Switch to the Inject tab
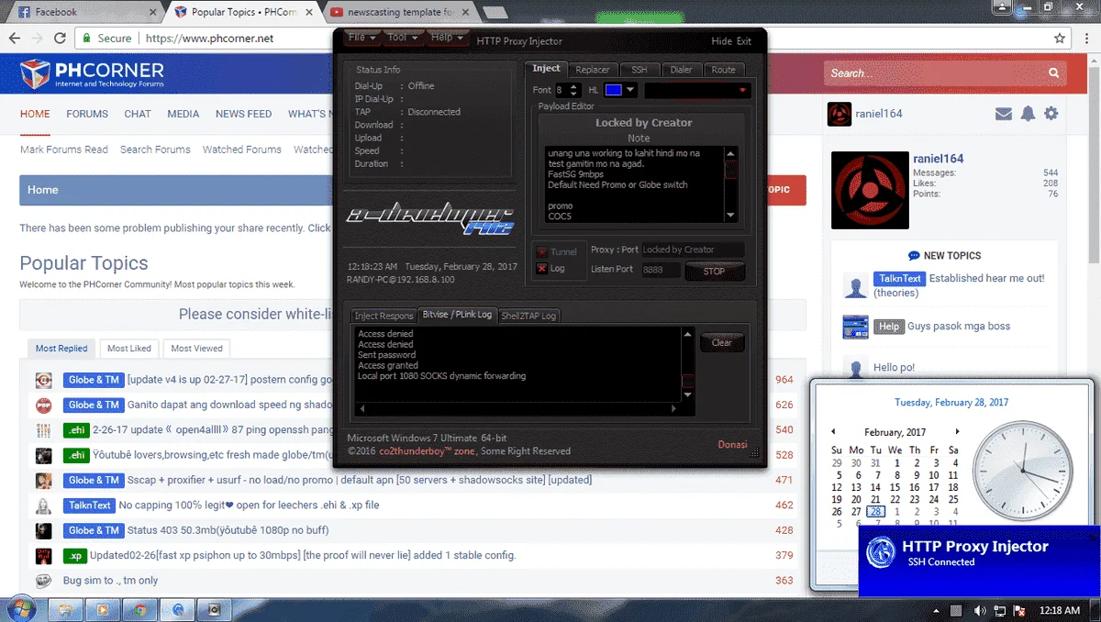The height and width of the screenshot is (622, 1101). [x=546, y=69]
